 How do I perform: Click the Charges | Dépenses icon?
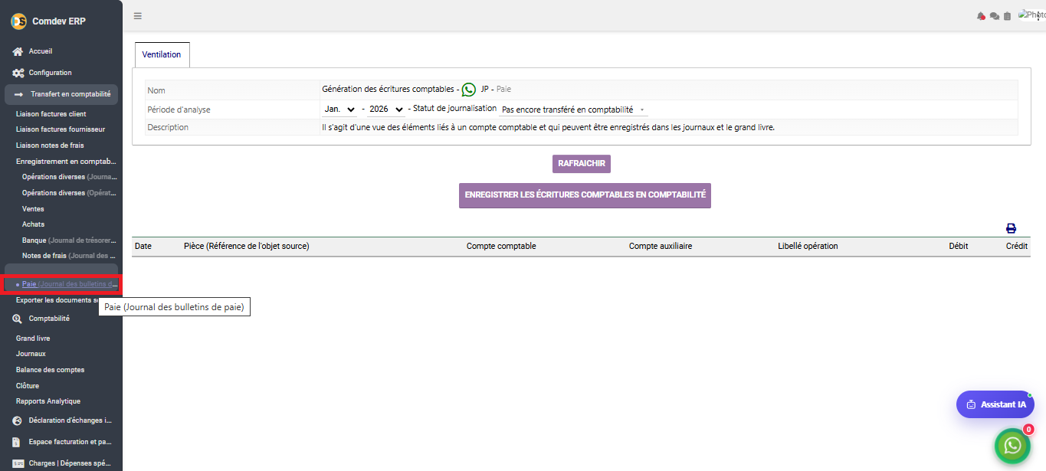(18, 463)
